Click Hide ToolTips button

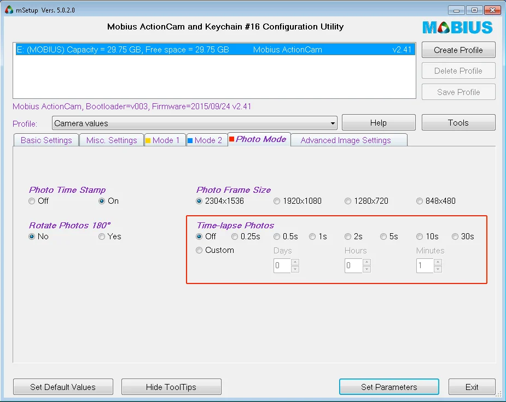(171, 387)
